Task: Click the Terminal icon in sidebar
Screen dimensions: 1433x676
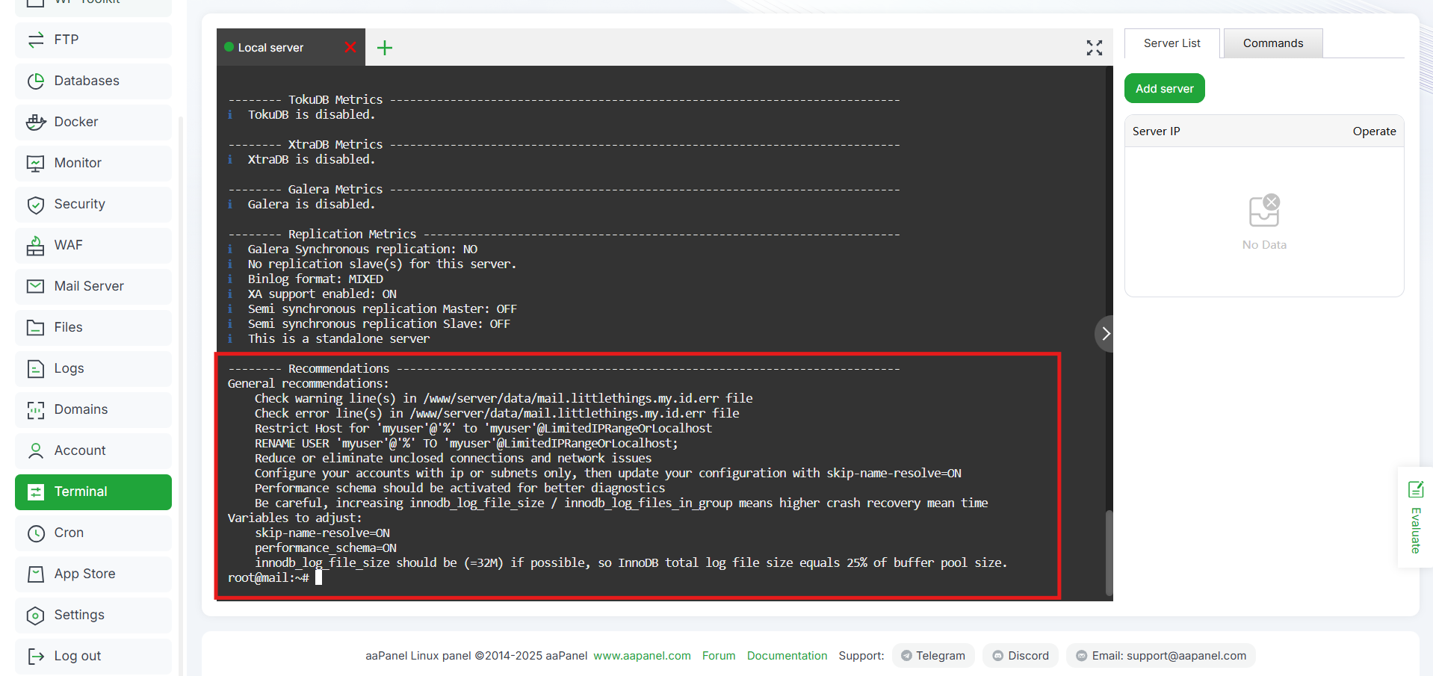Action: [36, 492]
